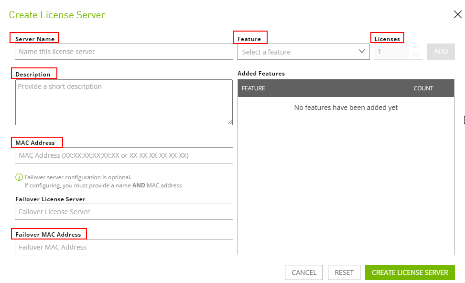Click the Feature label
This screenshot has width=465, height=283.
point(249,39)
